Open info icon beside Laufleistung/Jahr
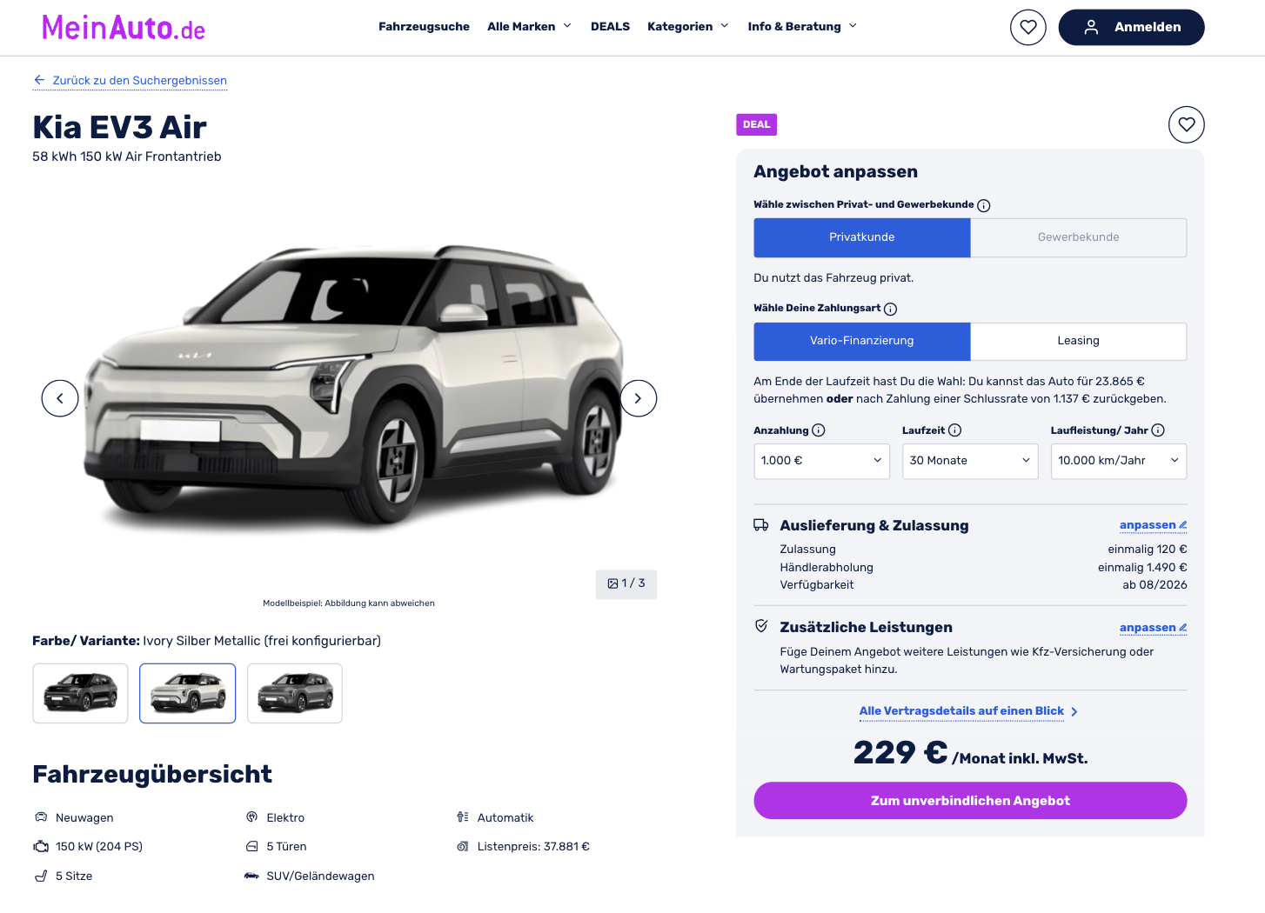Screen dimensions: 1265x913 click(1158, 430)
